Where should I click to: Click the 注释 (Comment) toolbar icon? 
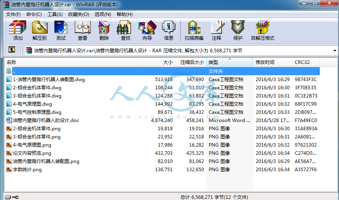point(217,27)
